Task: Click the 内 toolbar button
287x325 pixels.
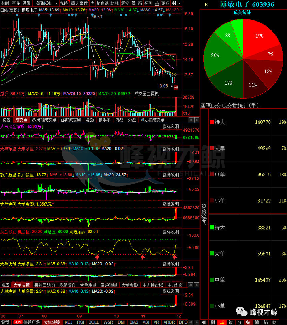Action: pyautogui.click(x=92, y=3)
